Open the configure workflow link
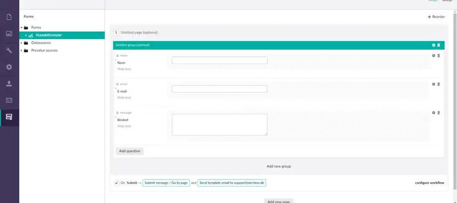Screen dimensions: 457x203 [429, 183]
